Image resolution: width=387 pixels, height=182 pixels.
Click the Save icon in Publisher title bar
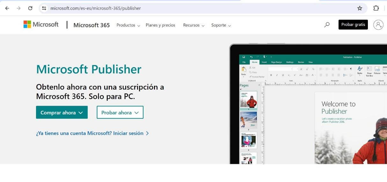(244, 57)
